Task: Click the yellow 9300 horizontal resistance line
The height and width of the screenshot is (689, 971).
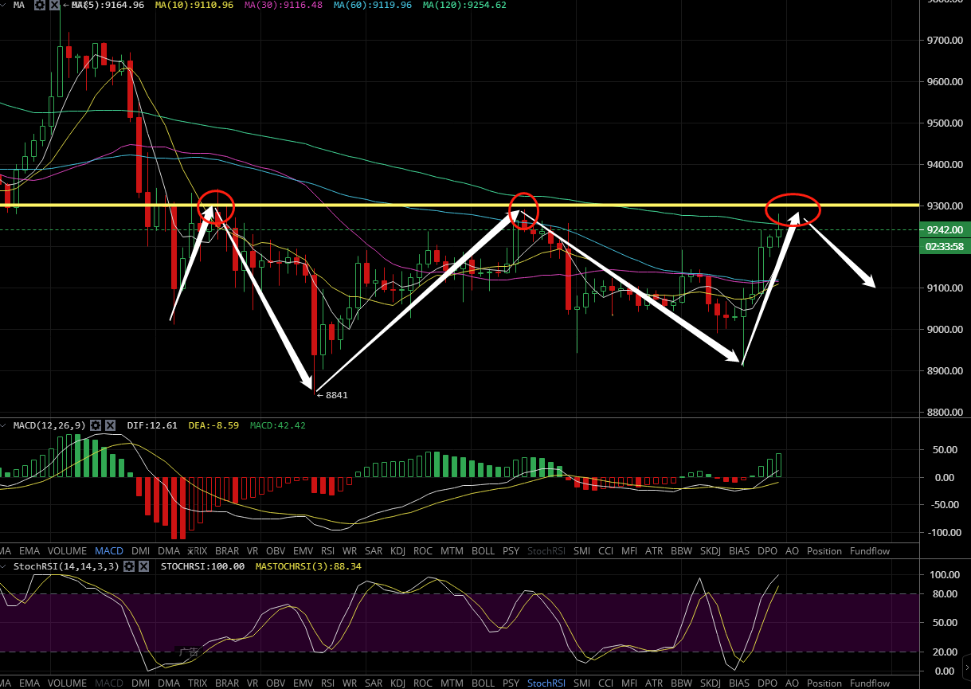Action: pyautogui.click(x=398, y=206)
